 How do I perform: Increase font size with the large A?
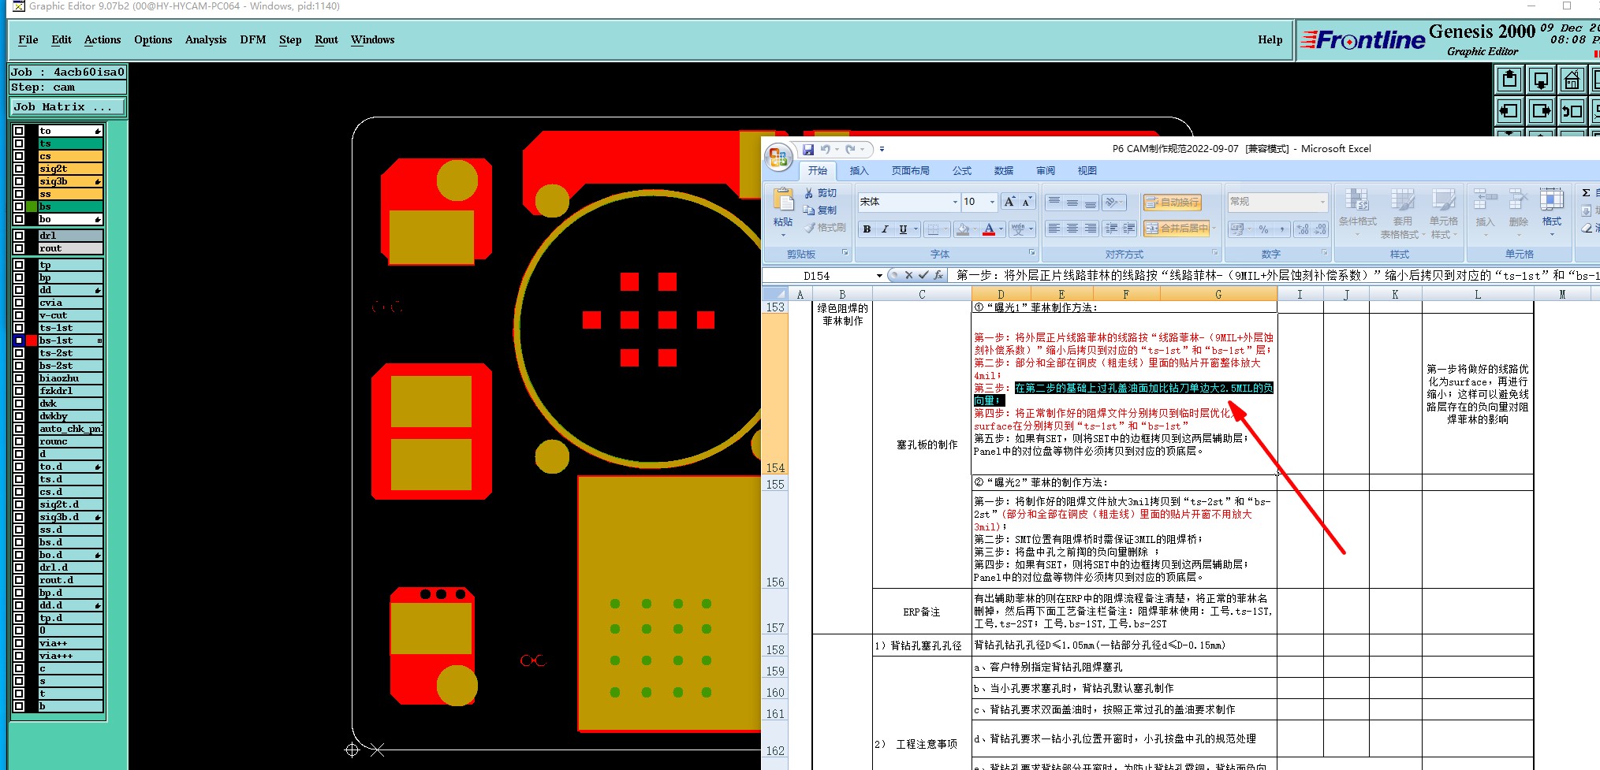[x=1009, y=202]
